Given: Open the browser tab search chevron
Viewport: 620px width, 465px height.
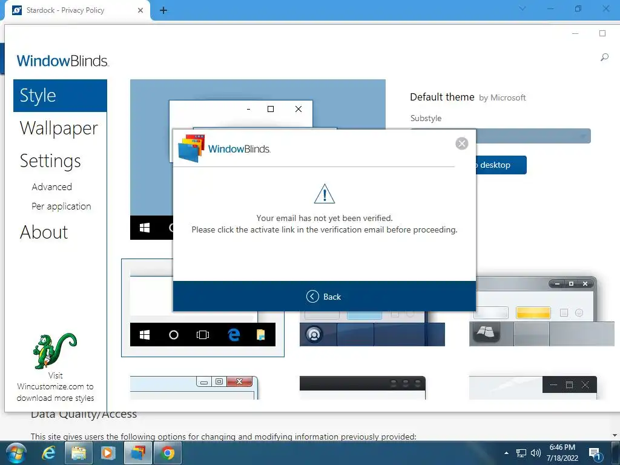Looking at the screenshot, I should (522, 8).
